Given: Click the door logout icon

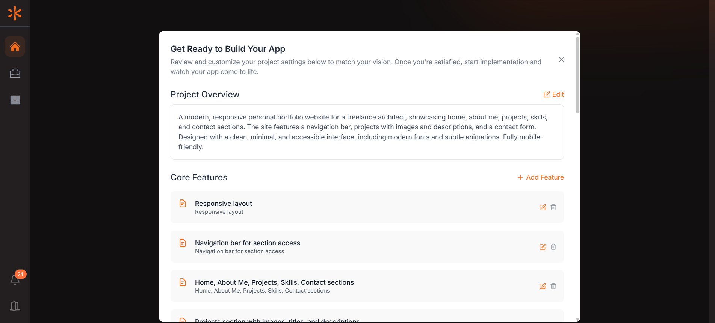Looking at the screenshot, I should (x=15, y=306).
